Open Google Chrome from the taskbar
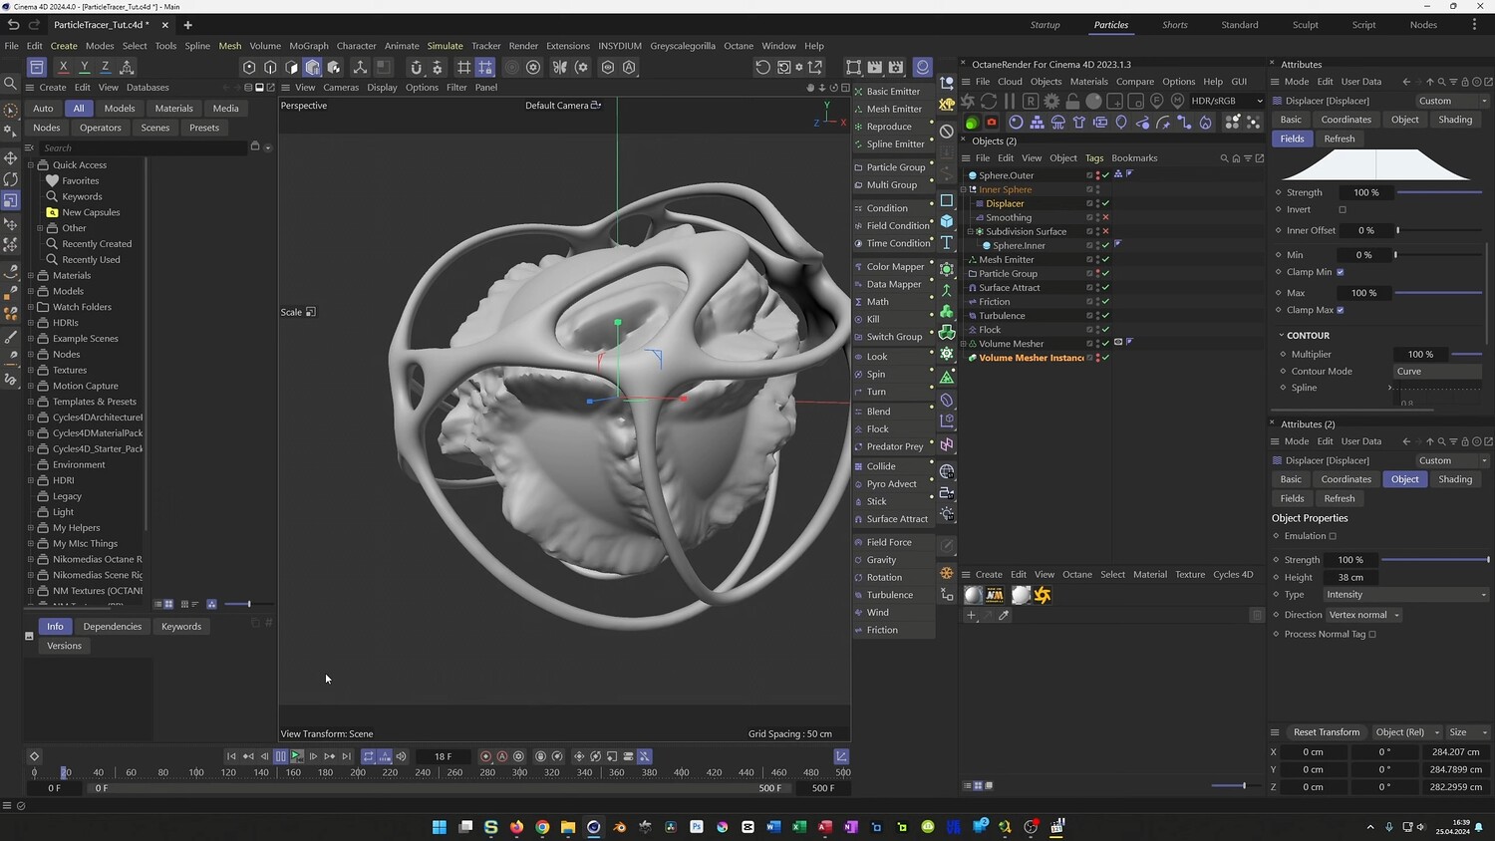Viewport: 1495px width, 841px height. coord(542,826)
